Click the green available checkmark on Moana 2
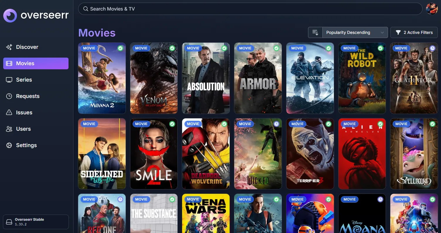This screenshot has height=233, width=441. (120, 48)
